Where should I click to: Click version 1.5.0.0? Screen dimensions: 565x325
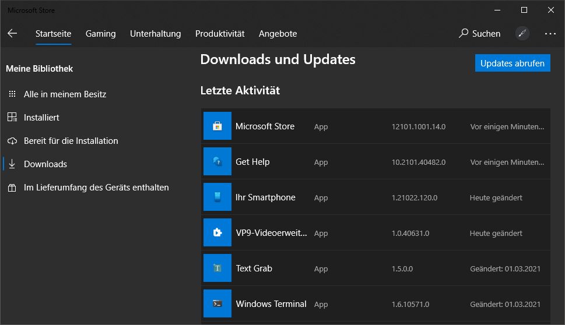pos(402,269)
